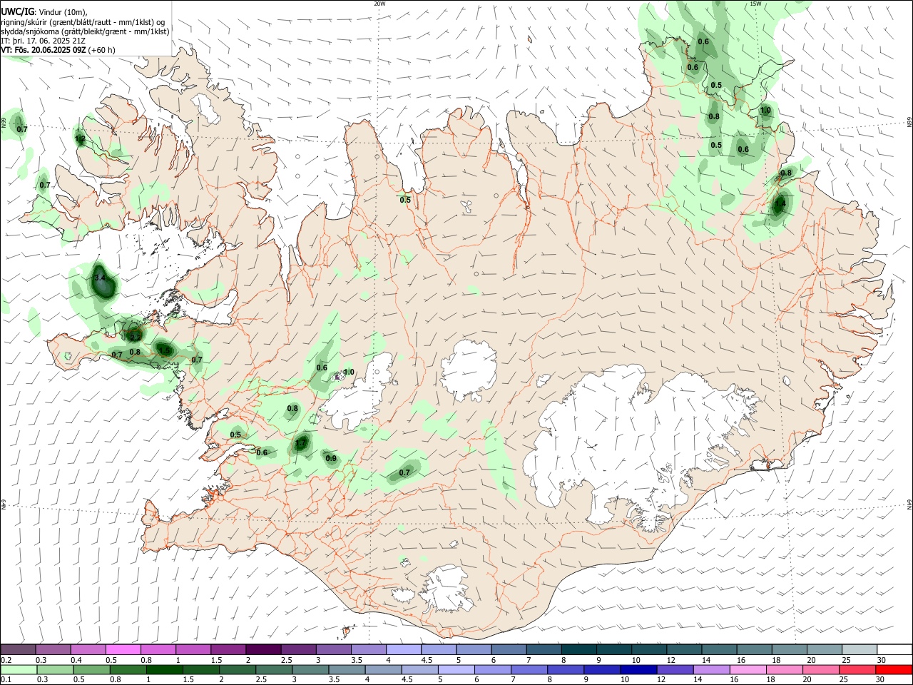Select the dark mauve 0.2–0.3 snow swatch

pyautogui.click(x=19, y=650)
